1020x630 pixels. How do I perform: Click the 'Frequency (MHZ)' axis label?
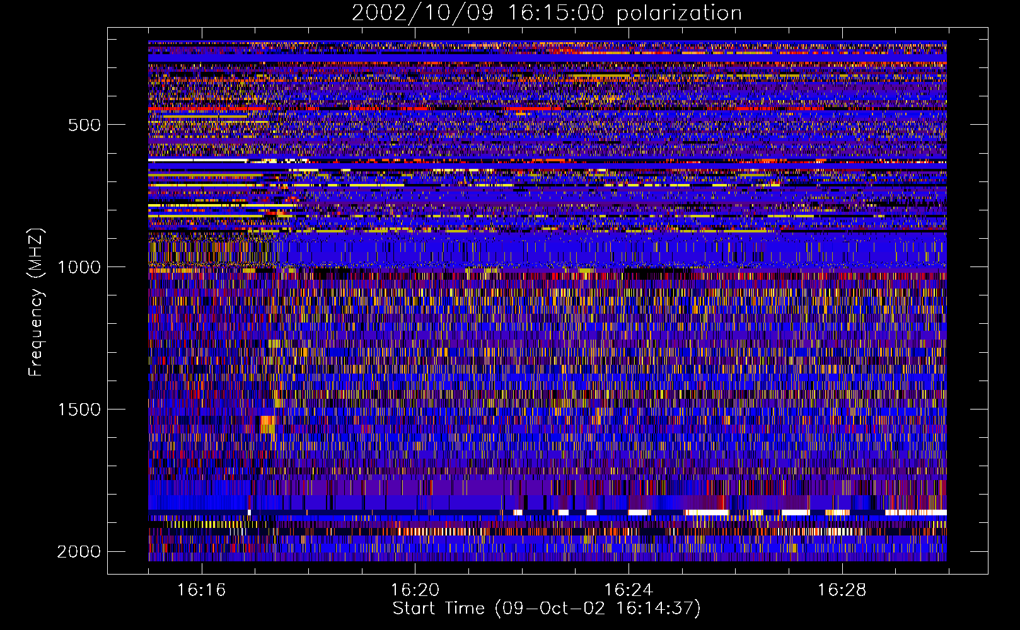coord(37,302)
